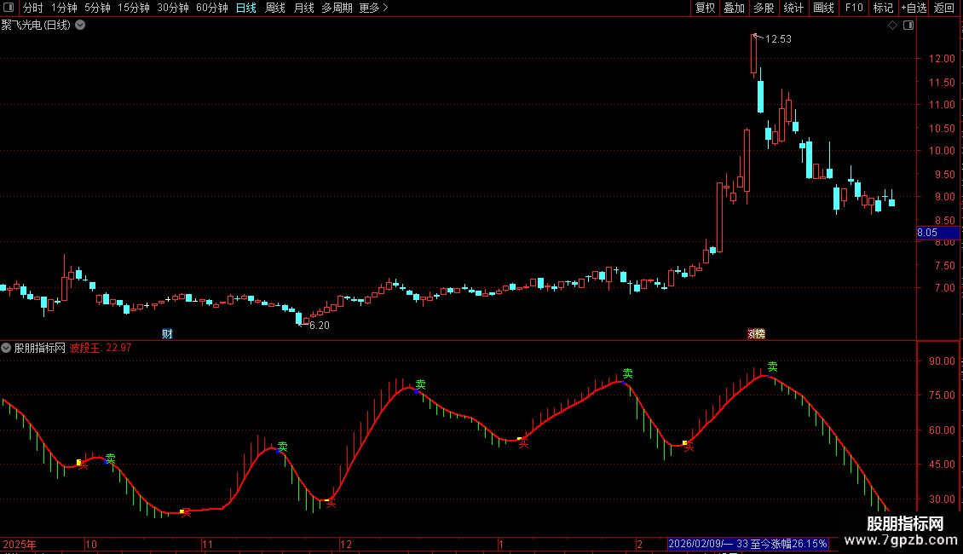Switch to 周线 weekly period tab
The image size is (963, 554).
274,8
